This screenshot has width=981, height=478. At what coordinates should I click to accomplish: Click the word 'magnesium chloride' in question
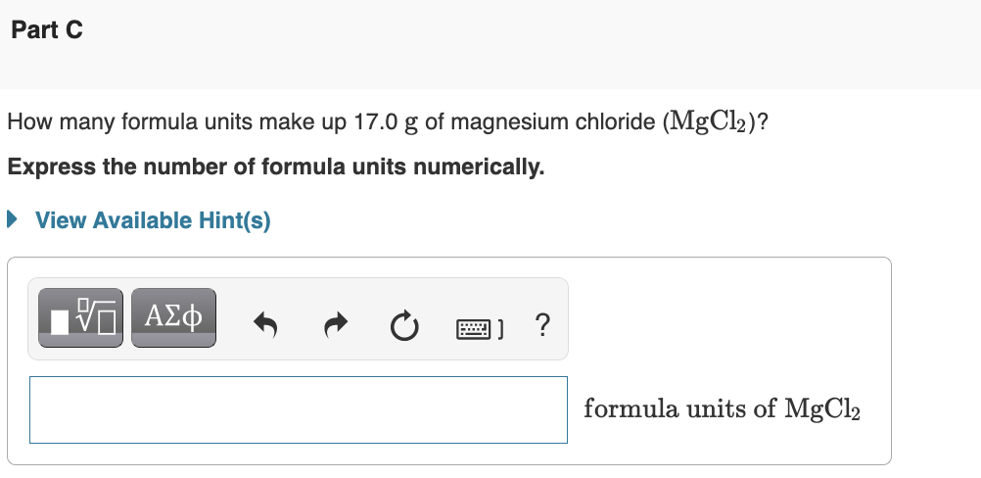click(x=553, y=121)
